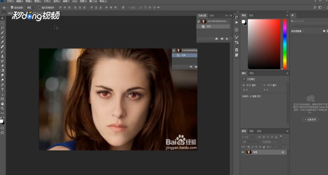Toggle the layer filter on/off switch

pos(281,137)
